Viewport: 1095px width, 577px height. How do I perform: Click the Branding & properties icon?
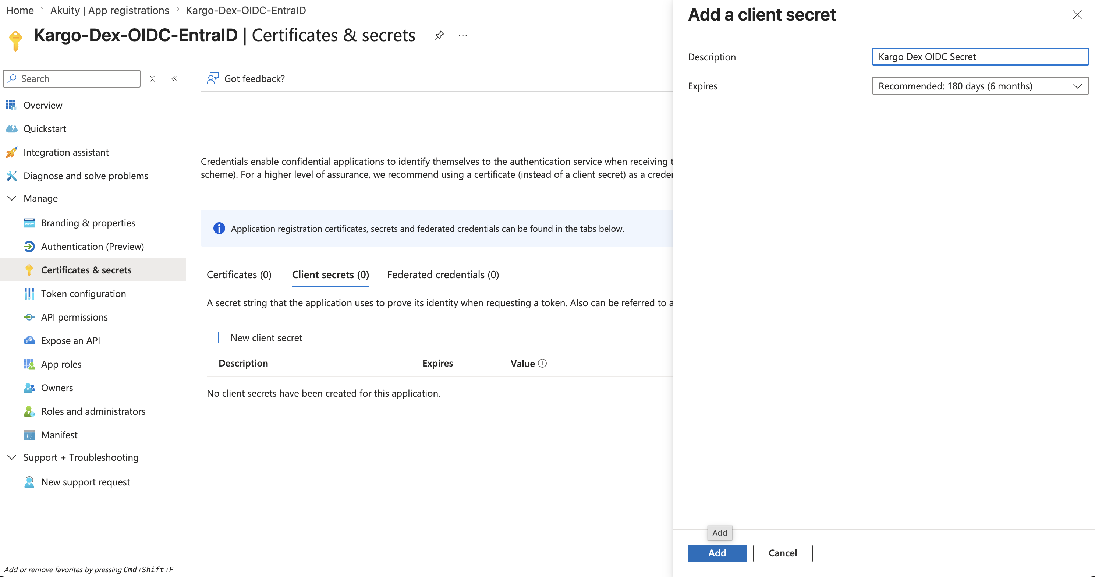point(29,223)
